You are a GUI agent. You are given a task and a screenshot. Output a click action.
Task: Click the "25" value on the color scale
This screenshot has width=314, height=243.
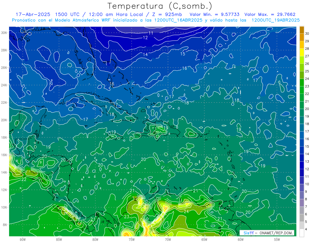pos(307,71)
